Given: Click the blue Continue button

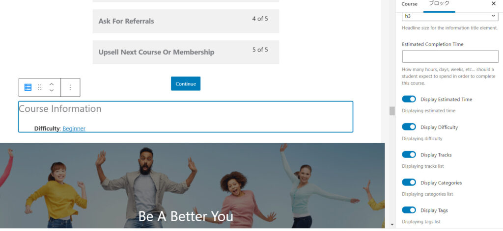Looking at the screenshot, I should [185, 84].
